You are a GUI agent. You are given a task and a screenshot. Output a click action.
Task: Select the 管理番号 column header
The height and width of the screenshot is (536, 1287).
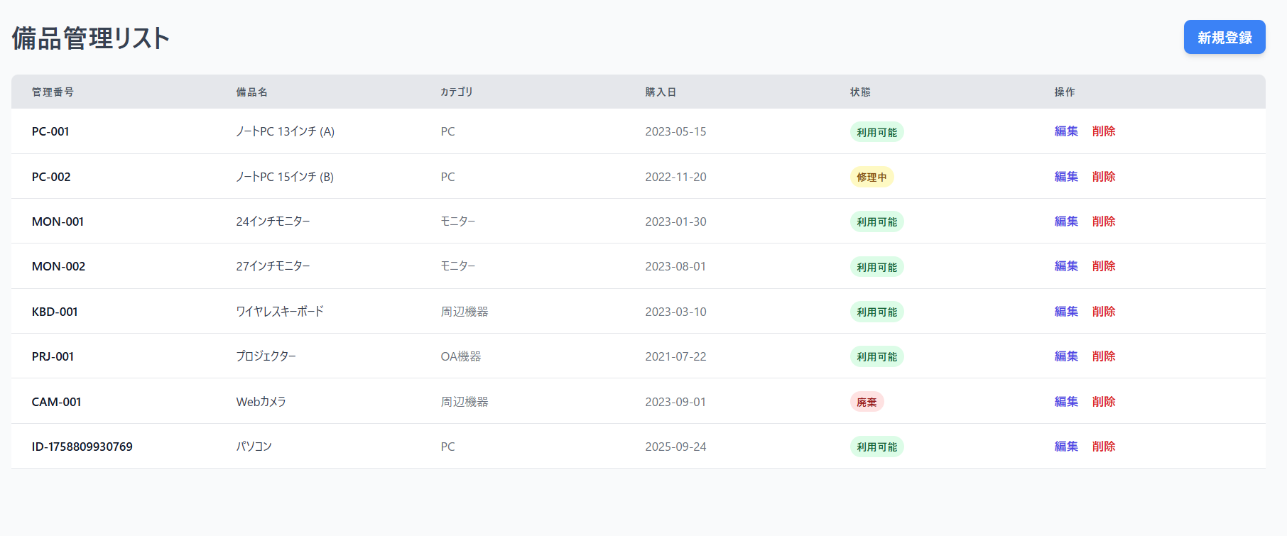point(53,92)
